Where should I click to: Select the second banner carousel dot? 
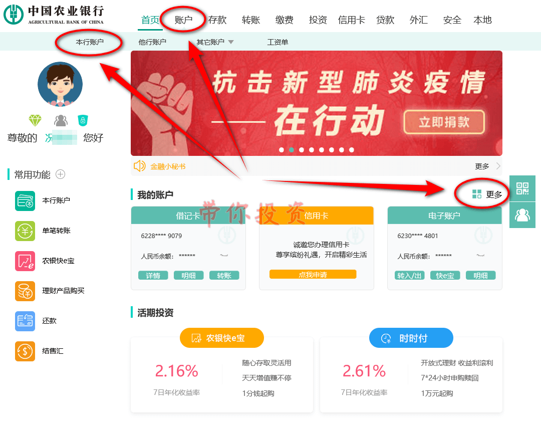pos(292,150)
